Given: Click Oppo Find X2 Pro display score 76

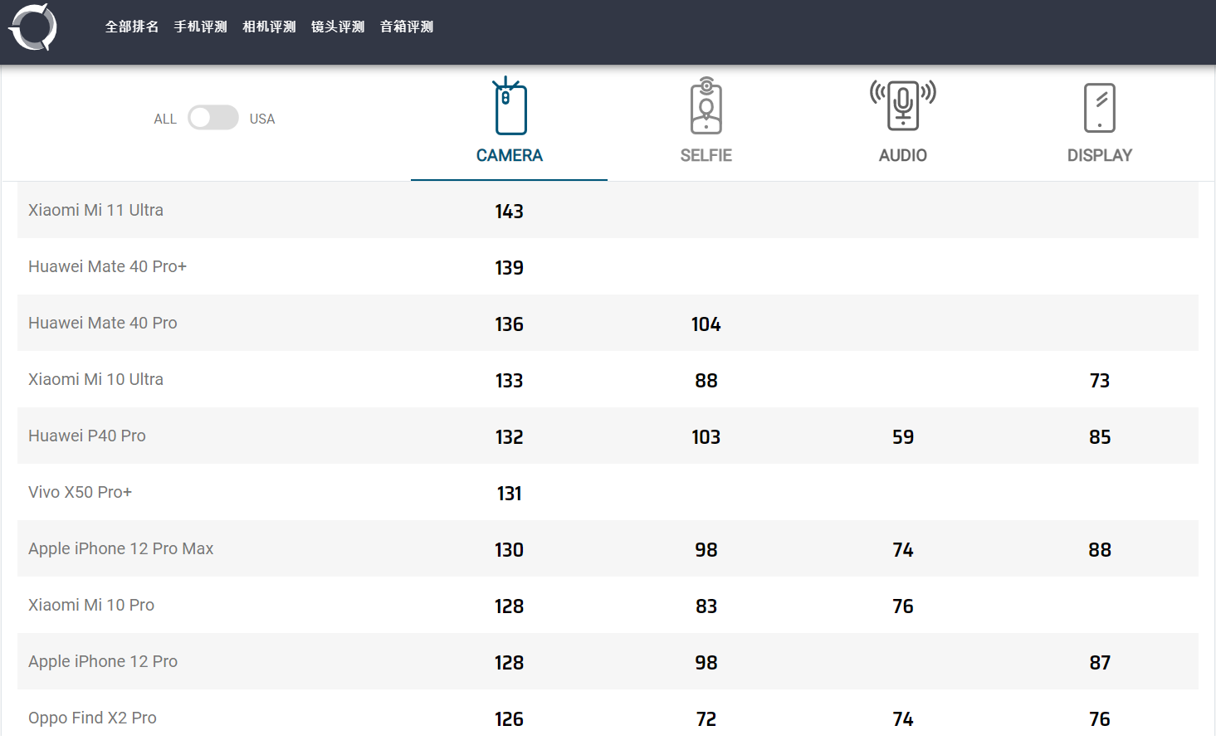Looking at the screenshot, I should coord(1100,719).
